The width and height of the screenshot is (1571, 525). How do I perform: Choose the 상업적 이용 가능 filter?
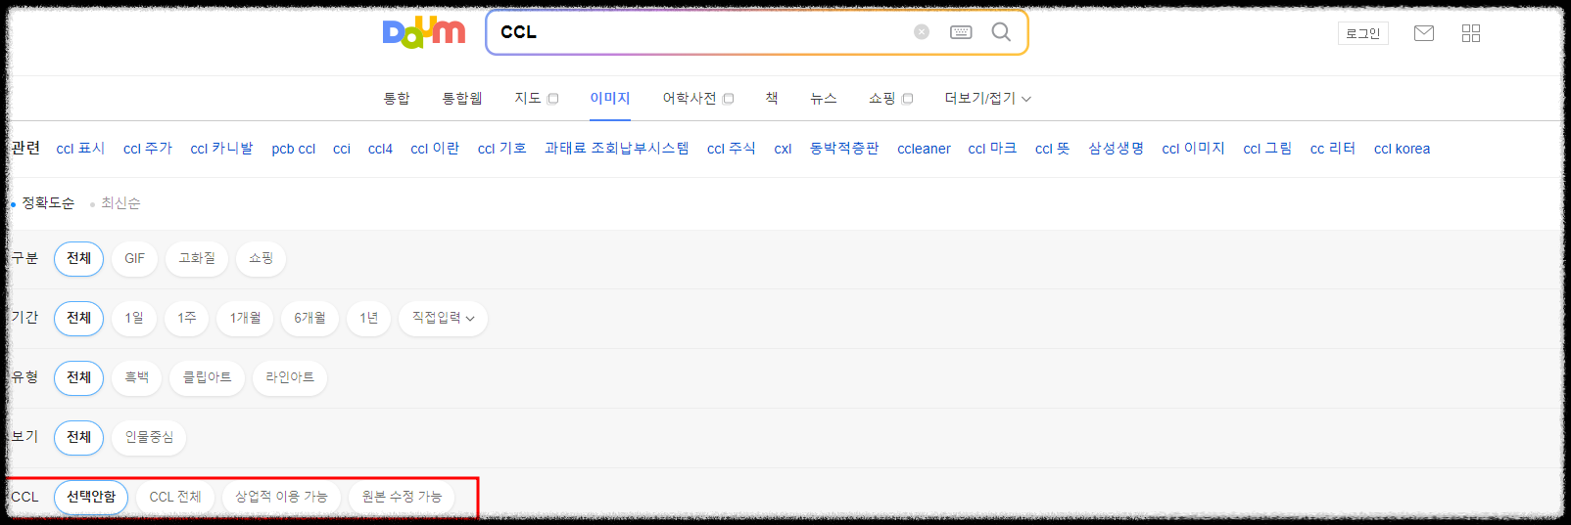(x=281, y=498)
